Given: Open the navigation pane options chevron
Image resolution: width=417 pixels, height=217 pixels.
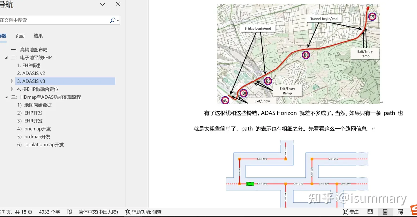Looking at the screenshot, I should (103, 4).
